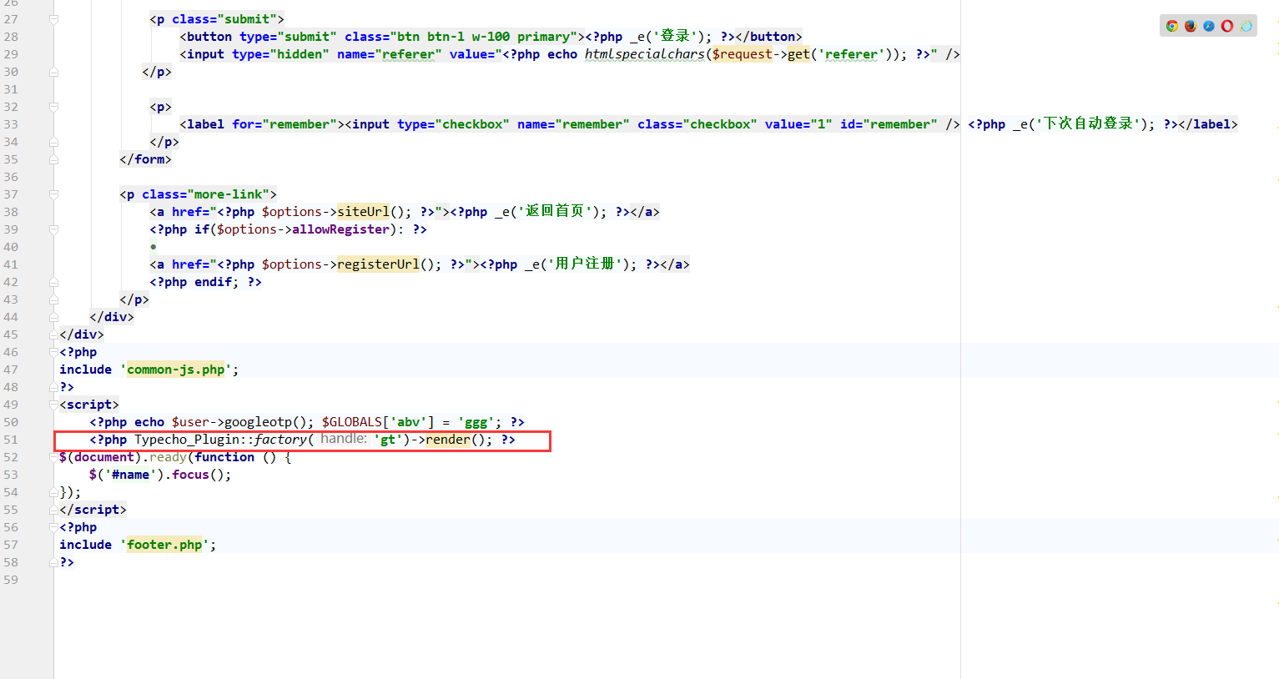Click fold marker beside </p> on line 43
Viewport: 1279px width, 679px height.
click(53, 299)
